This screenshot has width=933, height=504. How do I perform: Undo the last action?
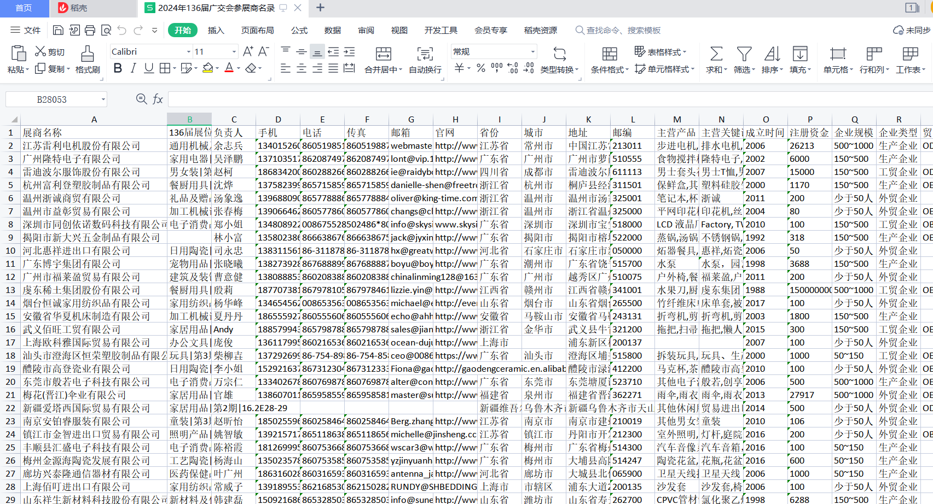pos(122,30)
